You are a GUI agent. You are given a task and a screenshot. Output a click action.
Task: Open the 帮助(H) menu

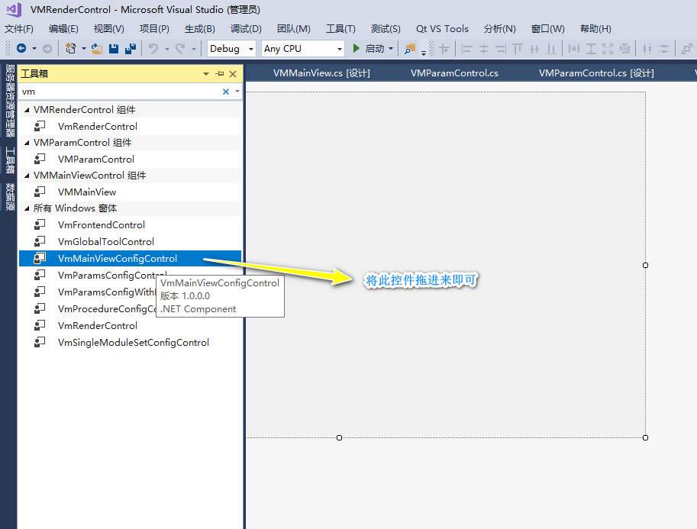tap(595, 29)
